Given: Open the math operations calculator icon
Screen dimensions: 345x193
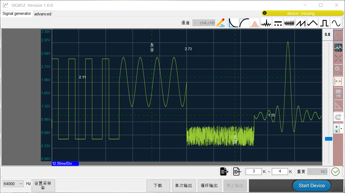Looking at the screenshot, I should point(337,129).
